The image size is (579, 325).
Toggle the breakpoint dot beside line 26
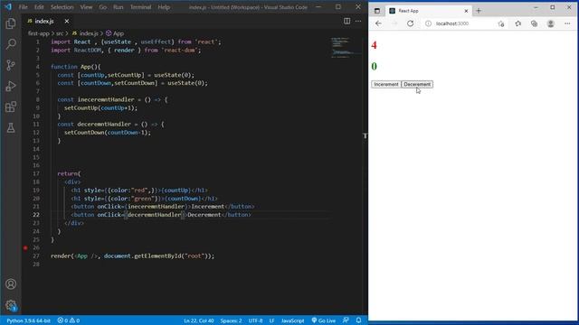coord(25,248)
